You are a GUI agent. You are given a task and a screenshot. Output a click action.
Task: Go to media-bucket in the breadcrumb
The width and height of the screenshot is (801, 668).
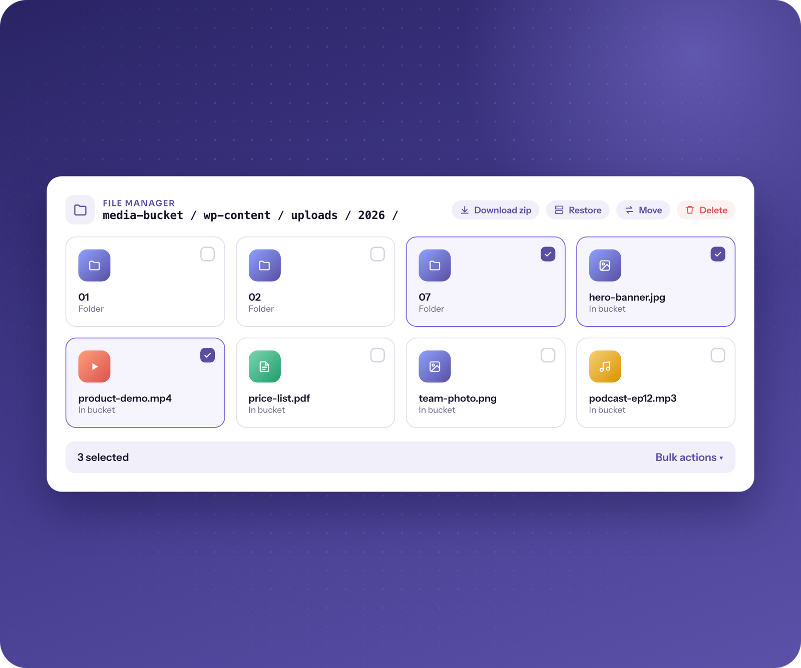click(143, 215)
